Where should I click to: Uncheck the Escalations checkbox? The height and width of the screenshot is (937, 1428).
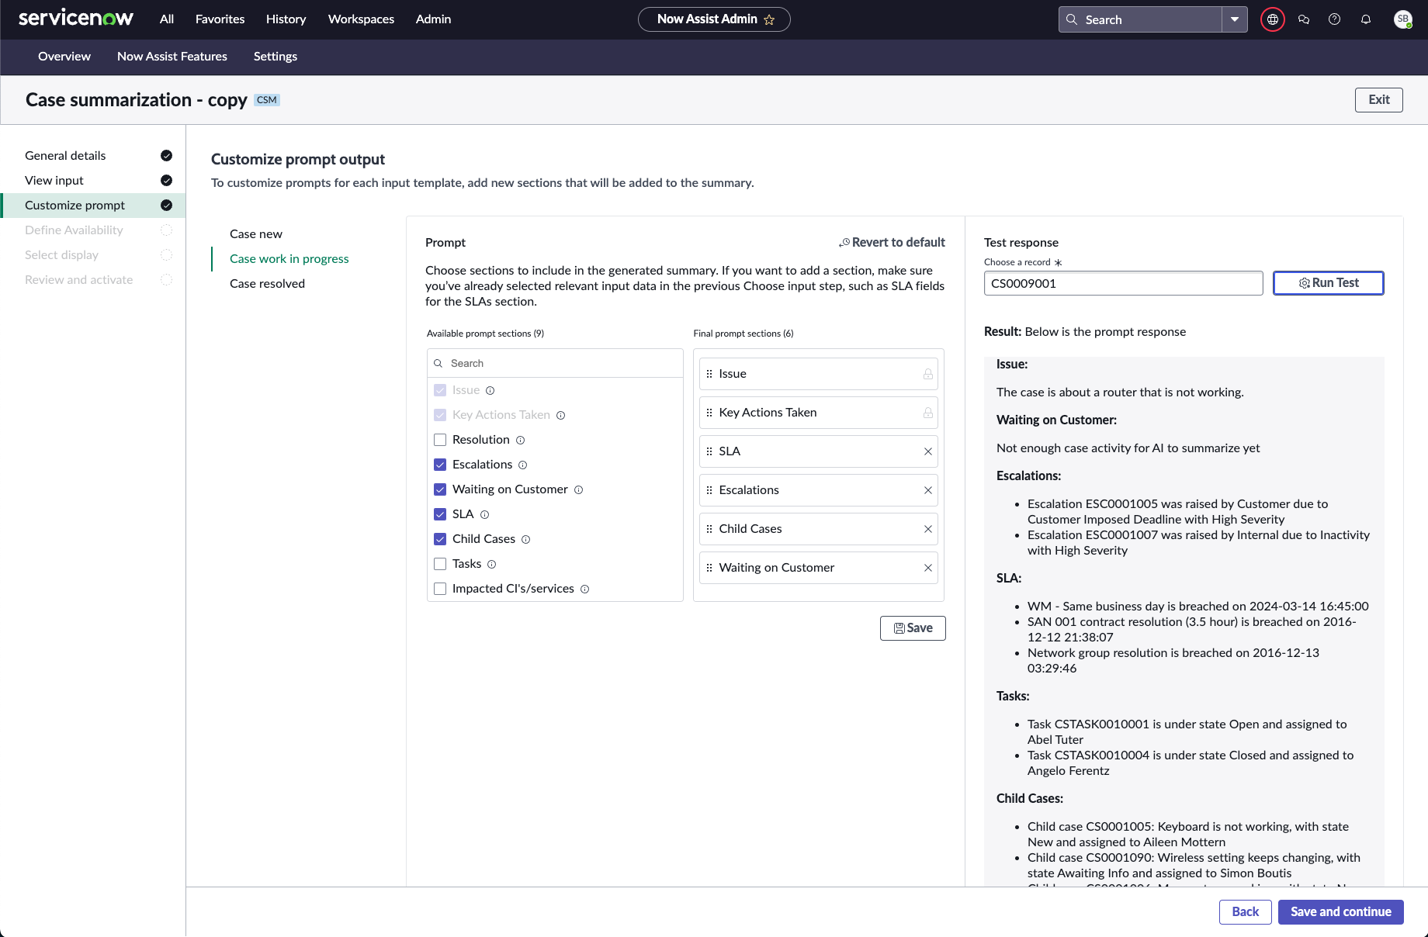(x=440, y=465)
